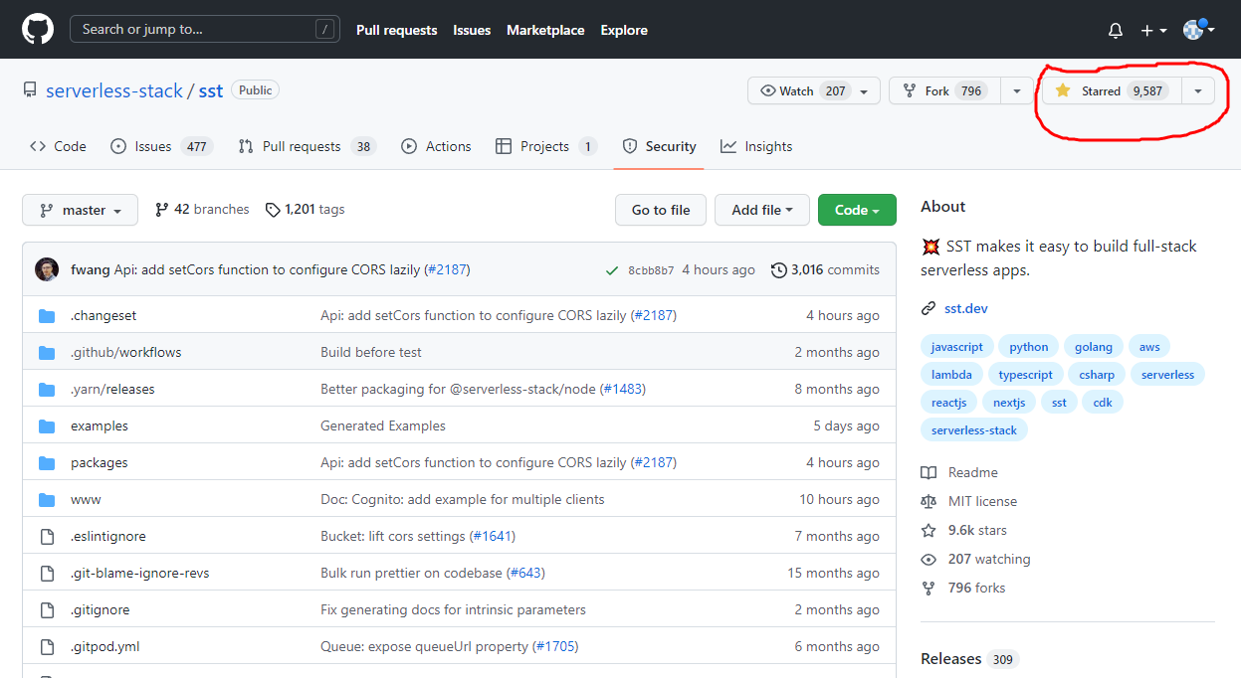Open the user avatar menu
1241x678 pixels.
click(1198, 30)
